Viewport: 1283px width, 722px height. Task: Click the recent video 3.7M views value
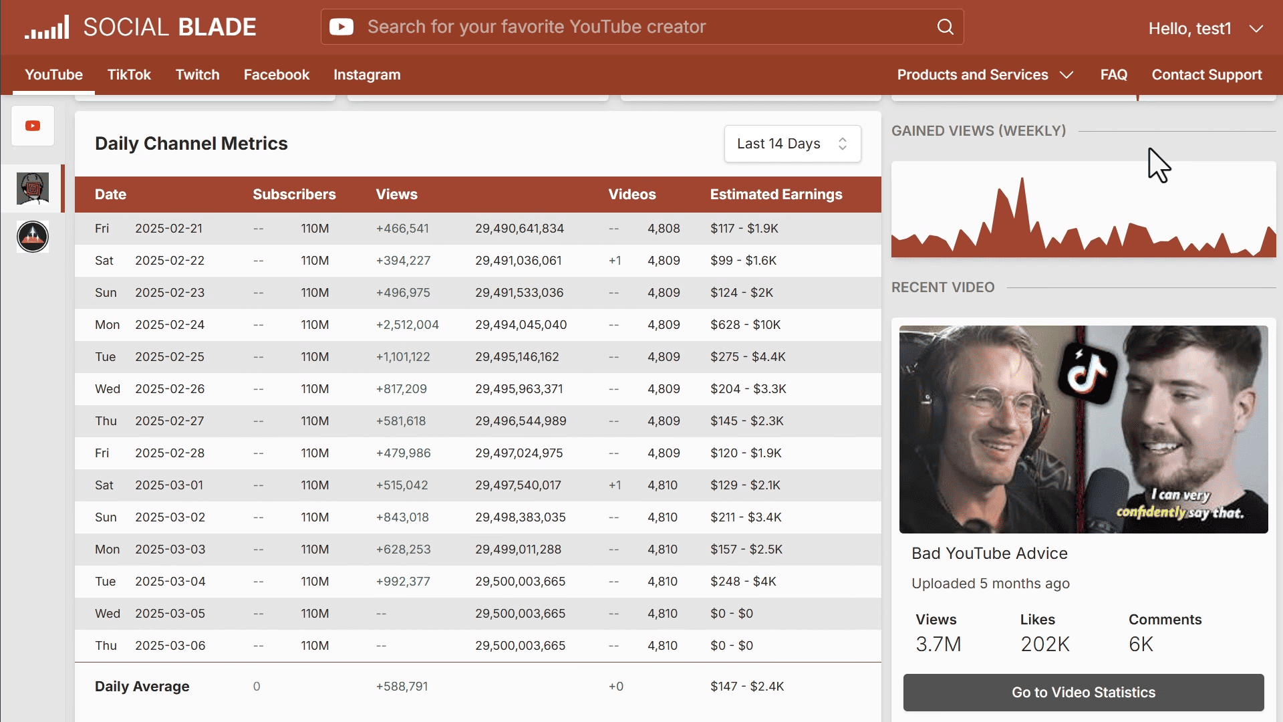click(938, 644)
